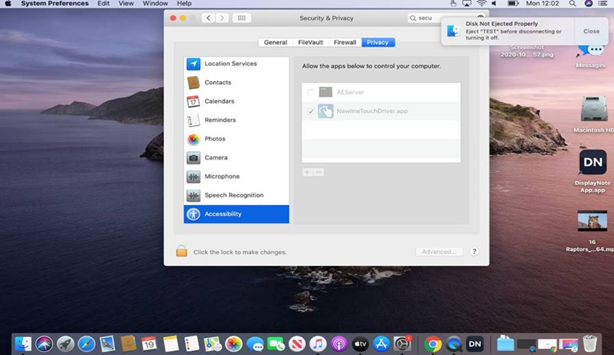
Task: Click the help question mark button
Action: [x=474, y=252]
